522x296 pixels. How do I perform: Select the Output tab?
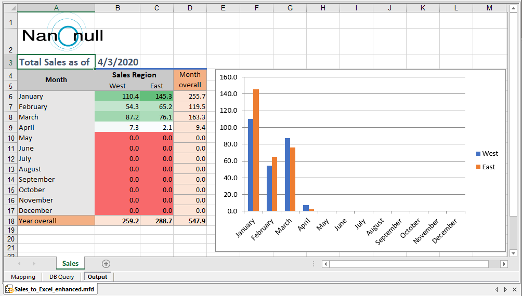(x=97, y=277)
